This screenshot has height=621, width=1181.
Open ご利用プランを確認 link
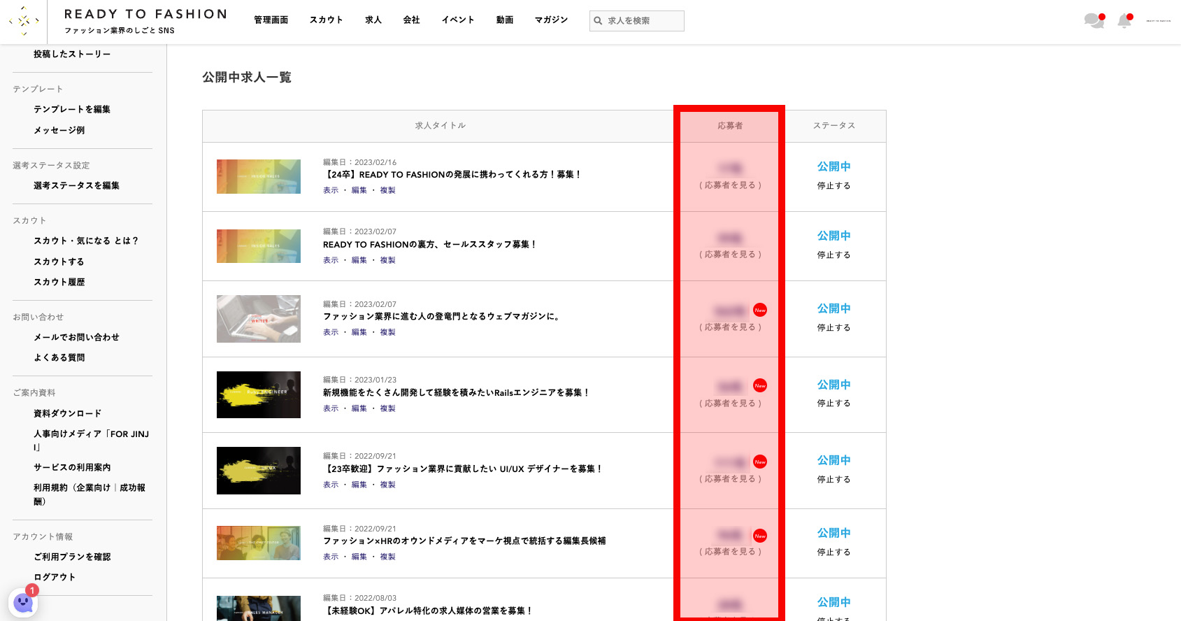(72, 557)
